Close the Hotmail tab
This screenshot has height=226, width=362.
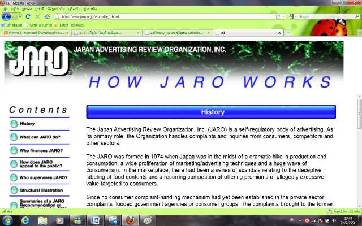coord(67,33)
